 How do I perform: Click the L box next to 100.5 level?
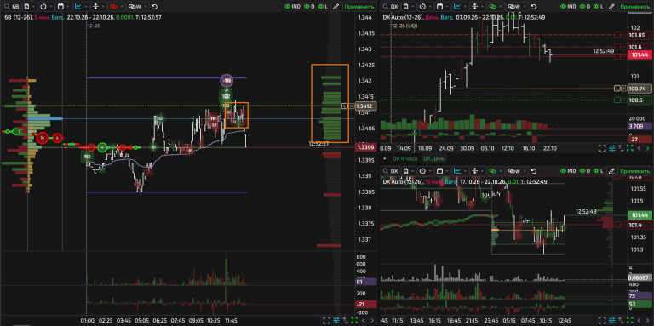617,100
